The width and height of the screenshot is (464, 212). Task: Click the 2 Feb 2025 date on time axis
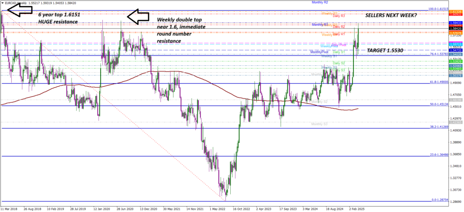tap(357, 209)
